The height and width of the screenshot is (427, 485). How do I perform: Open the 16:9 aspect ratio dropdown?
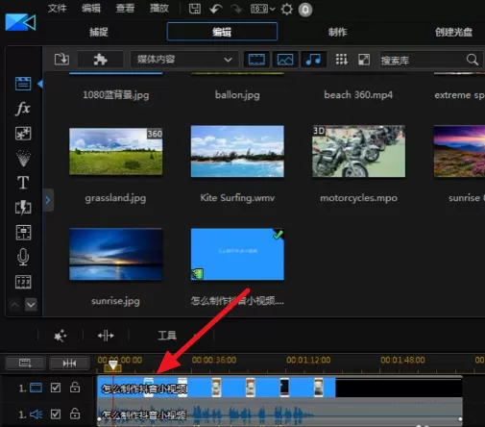pos(263,9)
